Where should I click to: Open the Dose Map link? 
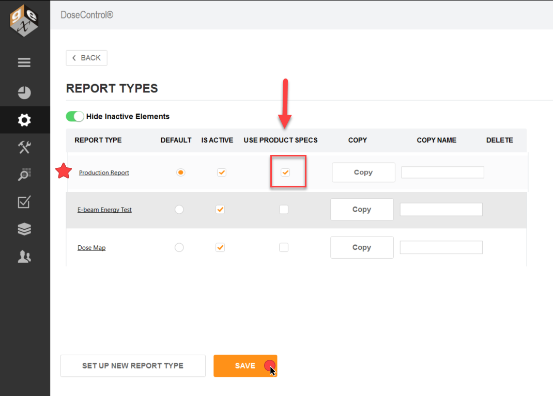(91, 248)
